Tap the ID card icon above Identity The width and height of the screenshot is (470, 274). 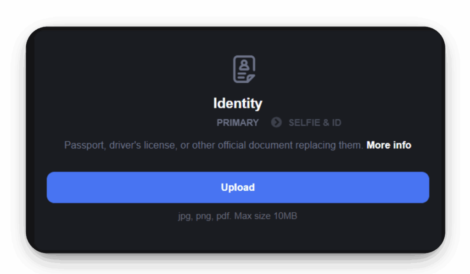[244, 69]
